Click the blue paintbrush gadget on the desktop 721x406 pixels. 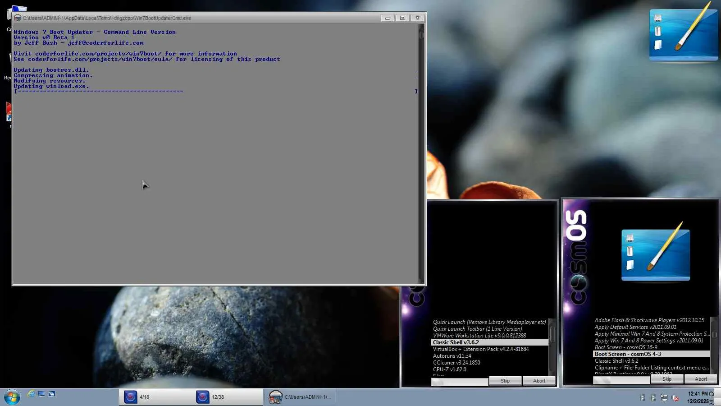click(683, 32)
